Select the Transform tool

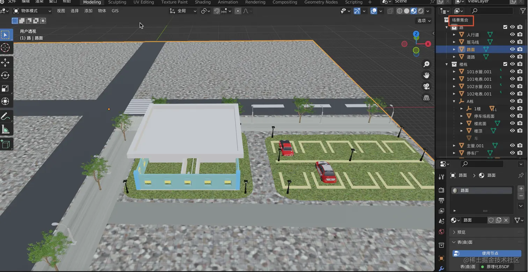[x=6, y=101]
